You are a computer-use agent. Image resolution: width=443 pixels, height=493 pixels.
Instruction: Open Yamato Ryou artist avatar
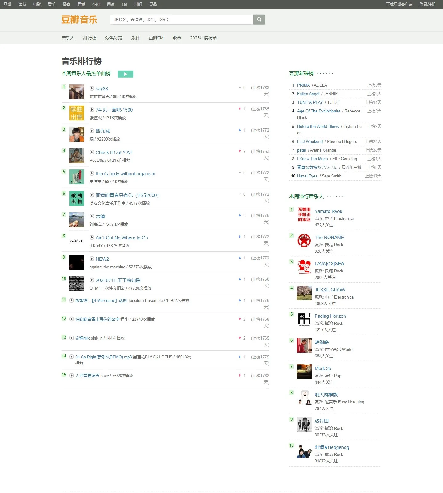[x=304, y=214]
